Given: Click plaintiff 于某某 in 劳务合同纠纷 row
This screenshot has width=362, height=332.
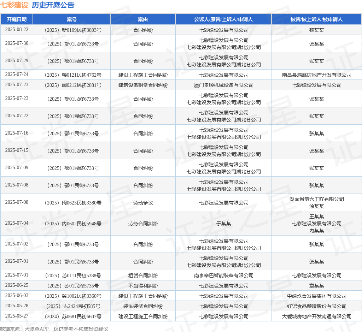Looking at the screenshot, I should point(223,224).
